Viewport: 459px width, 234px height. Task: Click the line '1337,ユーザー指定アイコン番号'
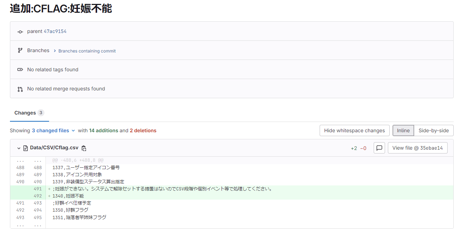tap(86, 168)
